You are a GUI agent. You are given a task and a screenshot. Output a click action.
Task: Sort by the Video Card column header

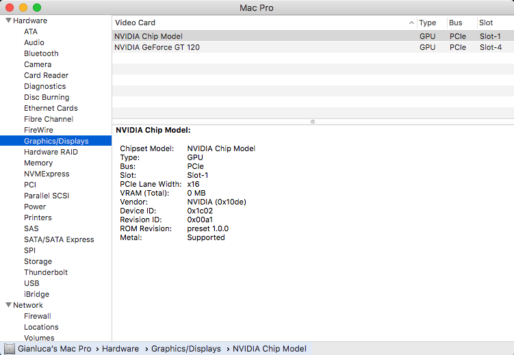pos(265,23)
